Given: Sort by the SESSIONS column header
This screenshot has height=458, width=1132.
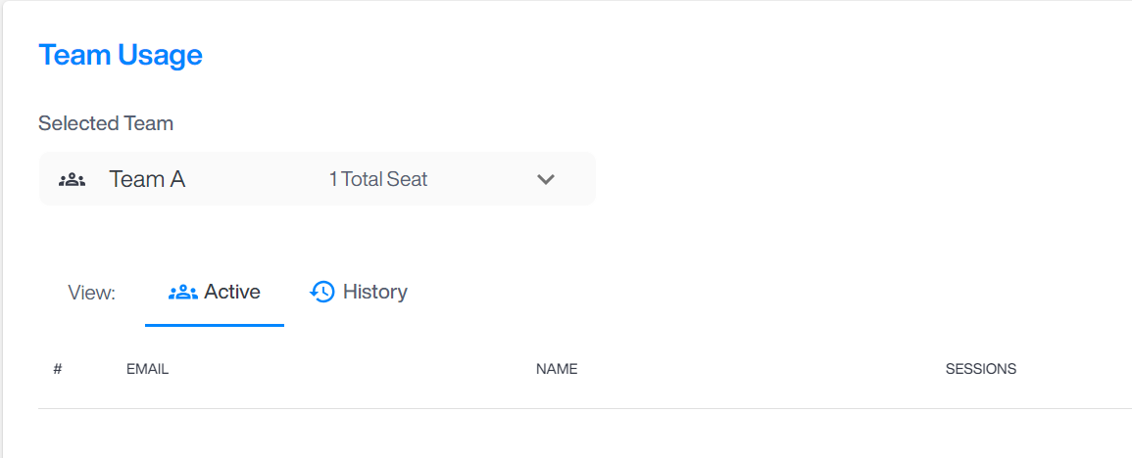Looking at the screenshot, I should click(981, 369).
